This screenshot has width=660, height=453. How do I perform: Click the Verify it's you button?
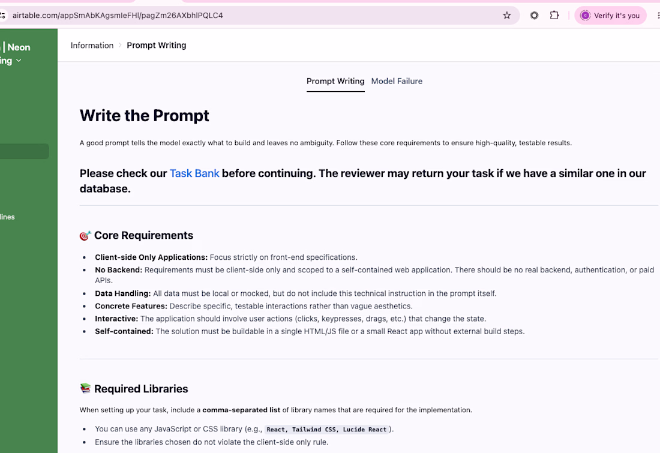point(610,16)
